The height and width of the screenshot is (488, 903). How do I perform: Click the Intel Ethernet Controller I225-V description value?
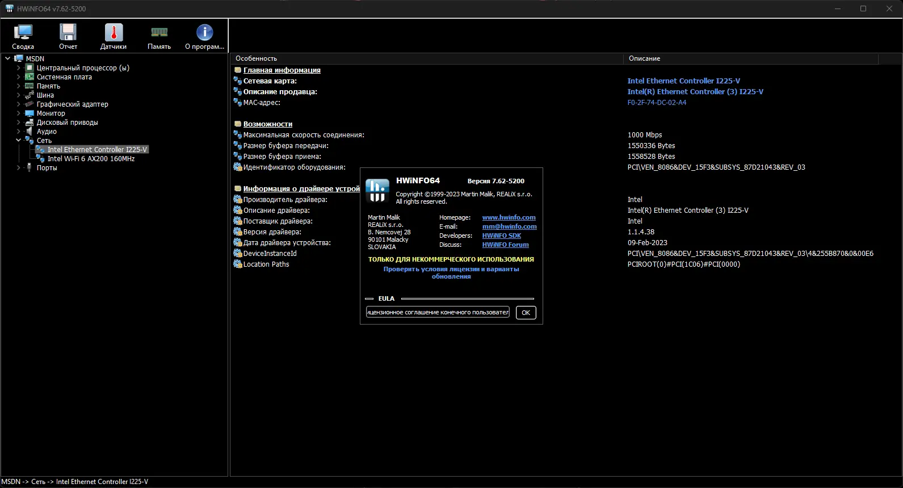pyautogui.click(x=684, y=81)
